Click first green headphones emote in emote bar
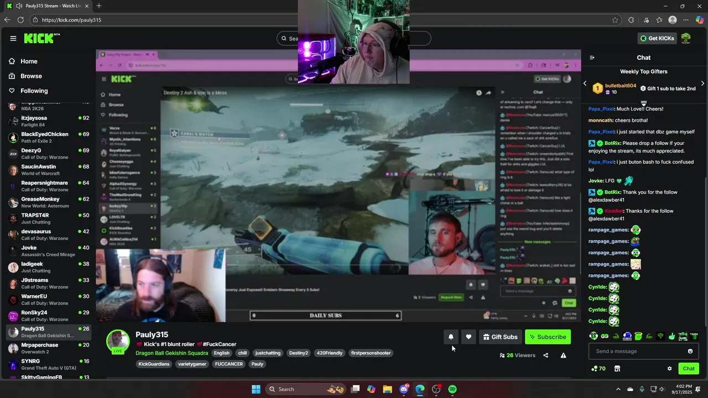 point(594,336)
